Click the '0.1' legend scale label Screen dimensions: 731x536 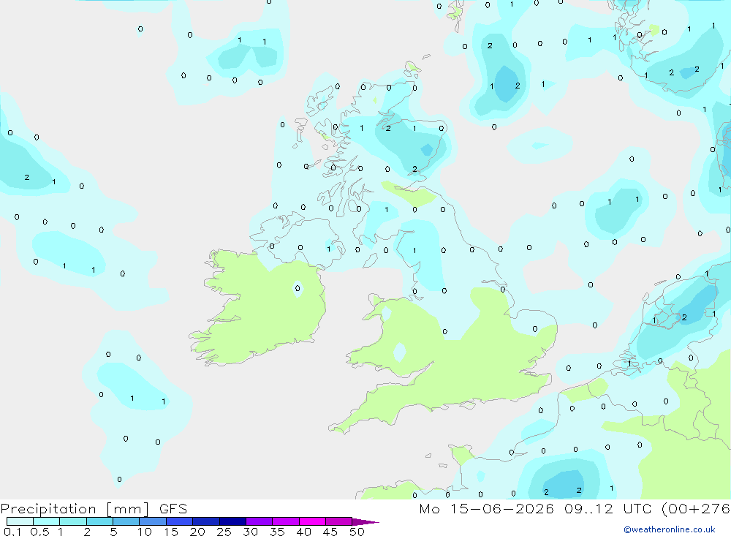[x=12, y=532]
